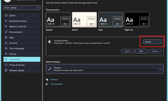Click the Contrast themes label text
The image size is (168, 101).
(61, 41)
